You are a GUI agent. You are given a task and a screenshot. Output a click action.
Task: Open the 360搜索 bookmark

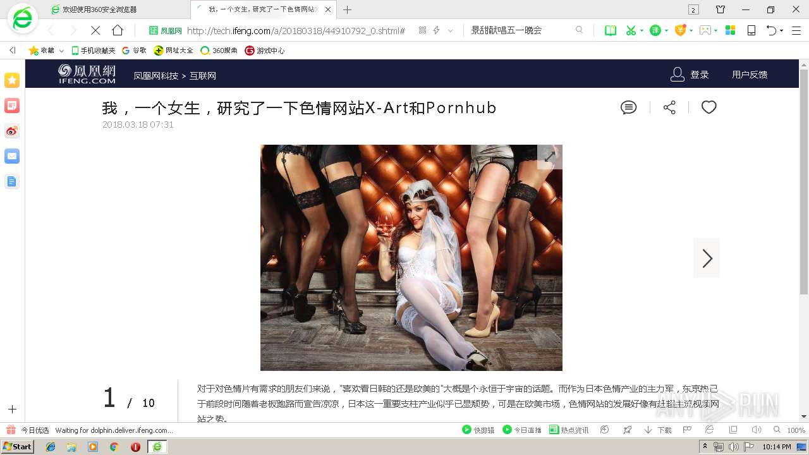pos(219,51)
